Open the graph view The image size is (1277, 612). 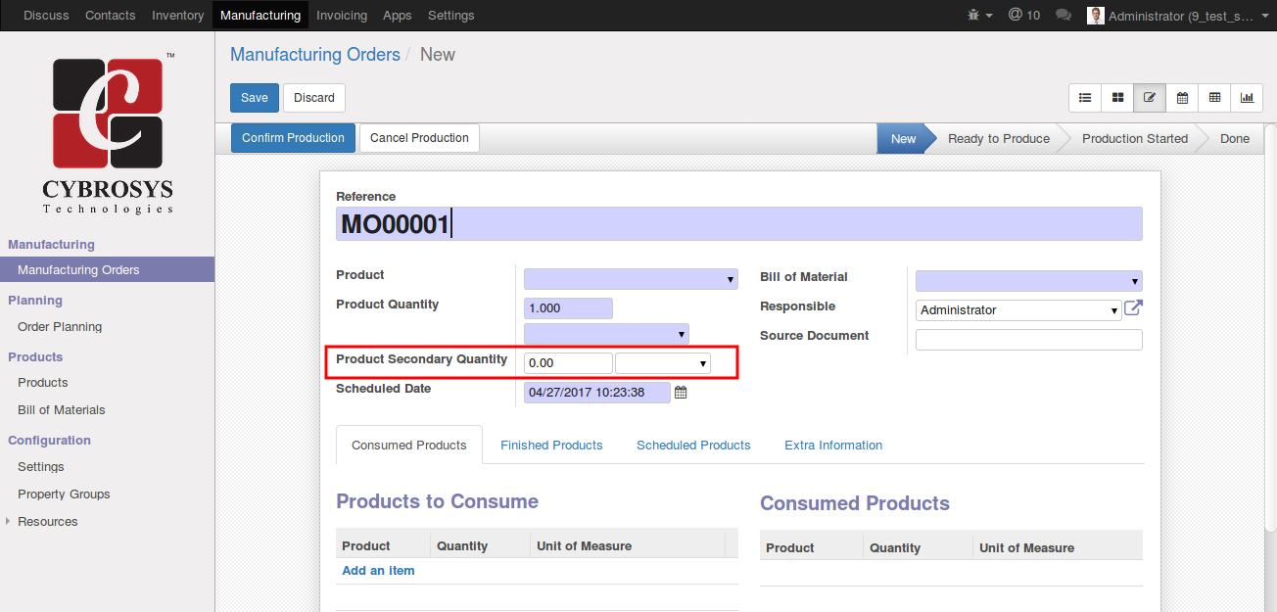[x=1247, y=98]
